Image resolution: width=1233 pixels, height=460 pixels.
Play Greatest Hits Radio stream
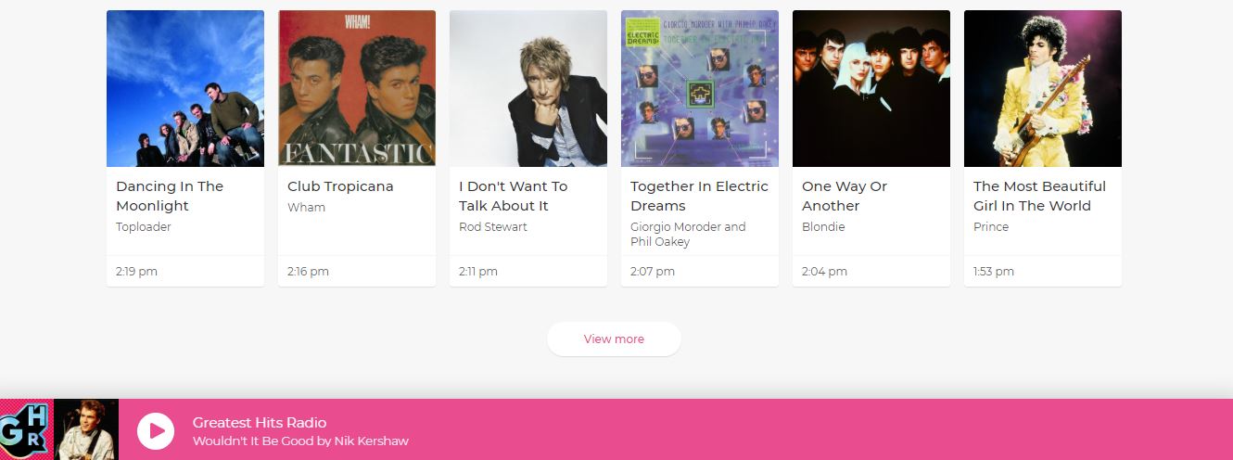[x=156, y=431]
